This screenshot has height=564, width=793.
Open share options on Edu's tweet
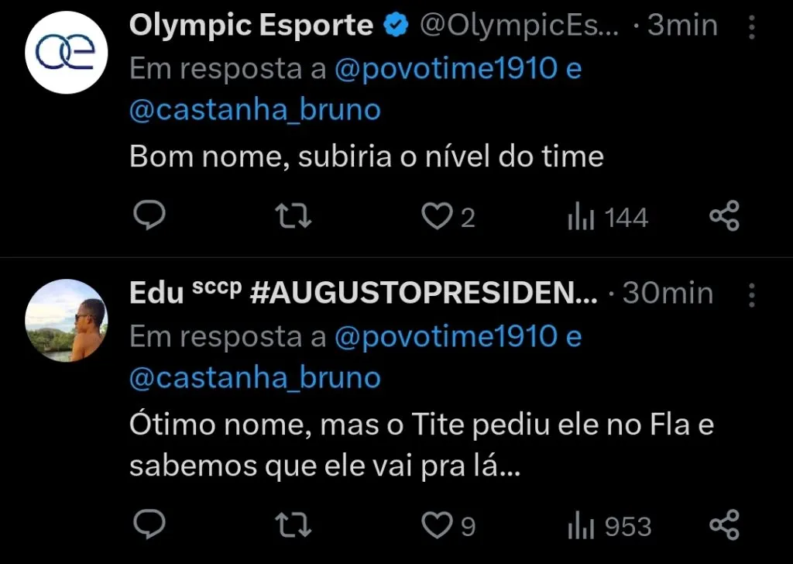pos(724,525)
